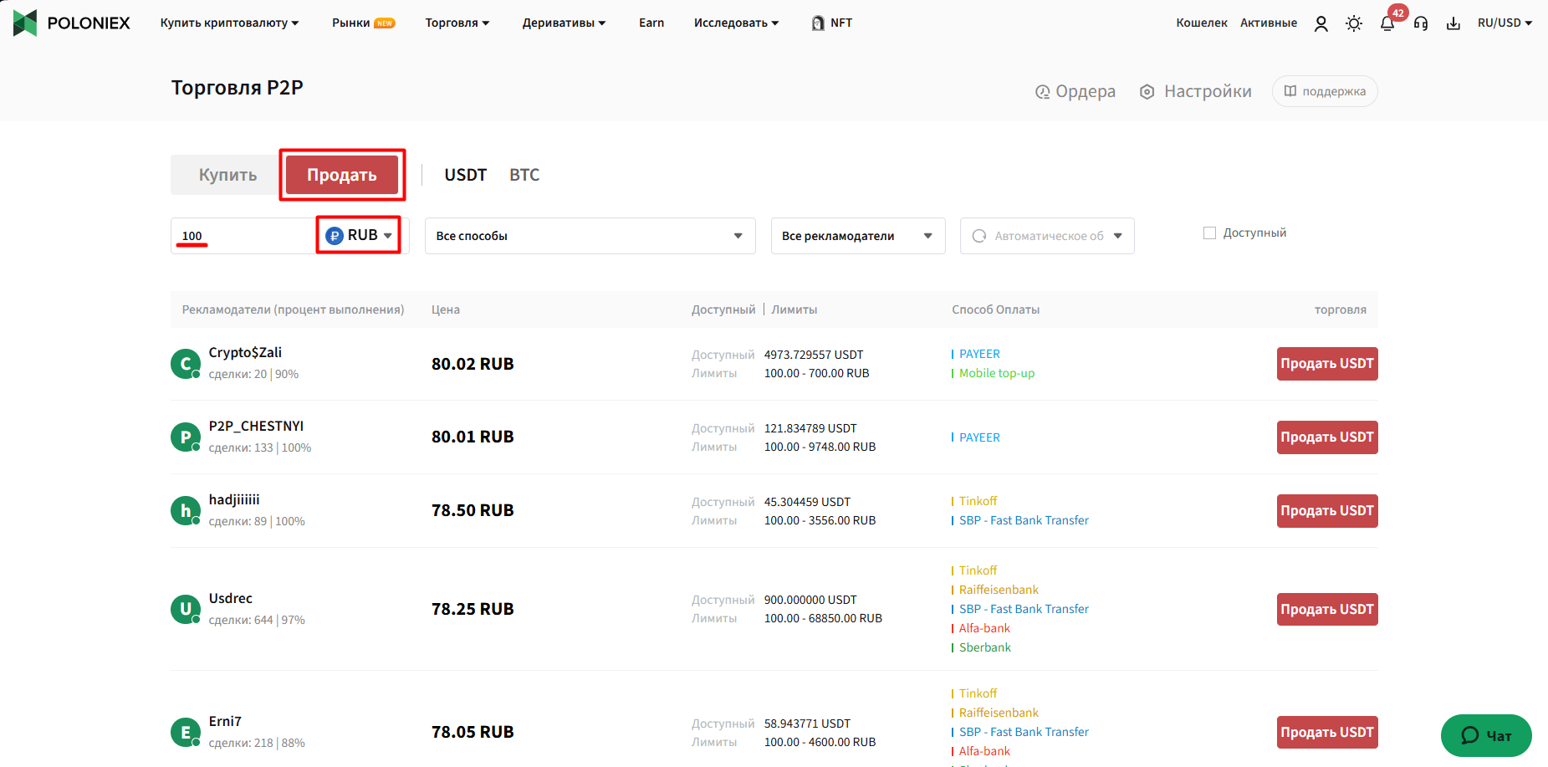Open Usdrec advertiser avatar

(x=186, y=609)
